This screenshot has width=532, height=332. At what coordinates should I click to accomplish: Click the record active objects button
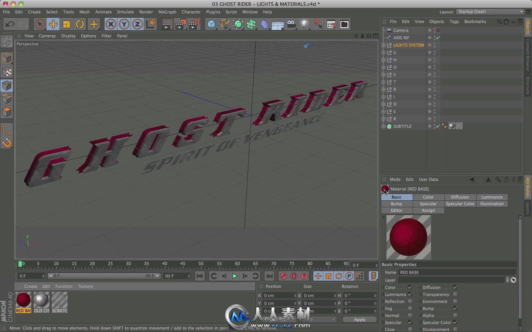click(x=283, y=276)
